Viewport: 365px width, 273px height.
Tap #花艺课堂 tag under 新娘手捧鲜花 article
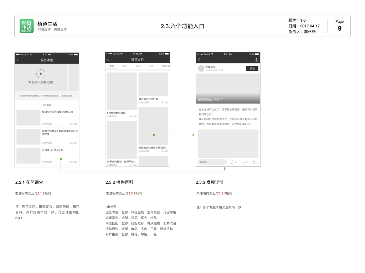[x=47, y=143]
